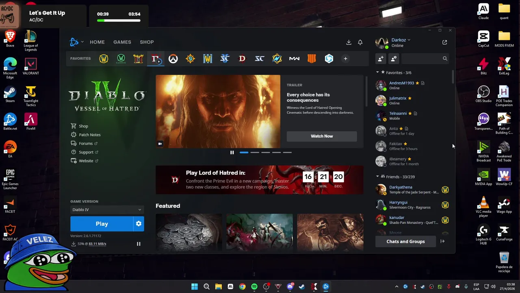Open OBS Studio desktop shortcut
The image size is (520, 293).
483,94
